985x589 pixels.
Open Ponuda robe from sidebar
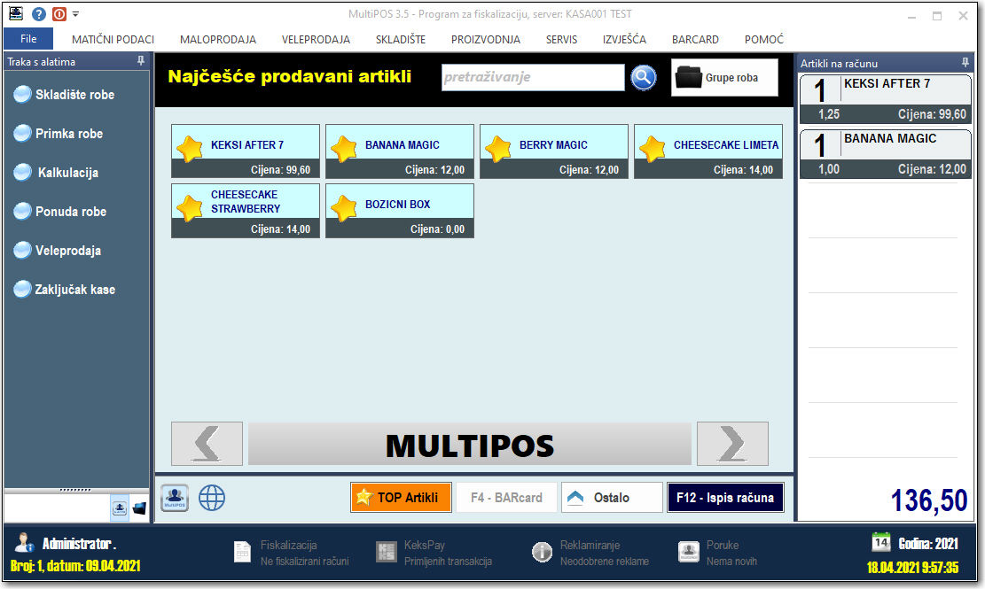tap(60, 212)
